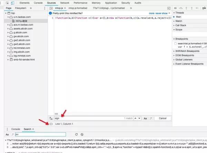
Task: Refresh the drawer search results
Action: click(77, 134)
